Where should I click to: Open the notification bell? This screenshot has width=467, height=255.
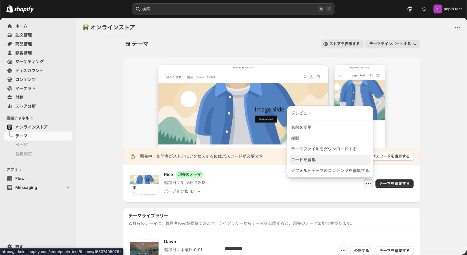424,9
